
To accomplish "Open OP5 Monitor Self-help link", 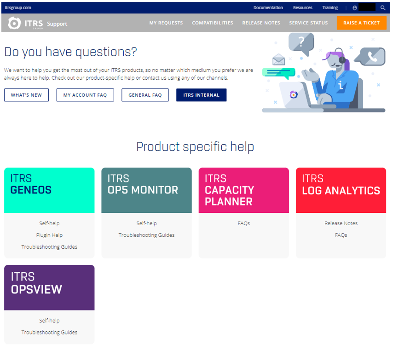I will (147, 223).
